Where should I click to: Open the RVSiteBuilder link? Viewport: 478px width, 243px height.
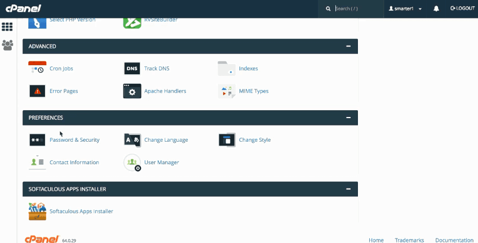pyautogui.click(x=161, y=20)
